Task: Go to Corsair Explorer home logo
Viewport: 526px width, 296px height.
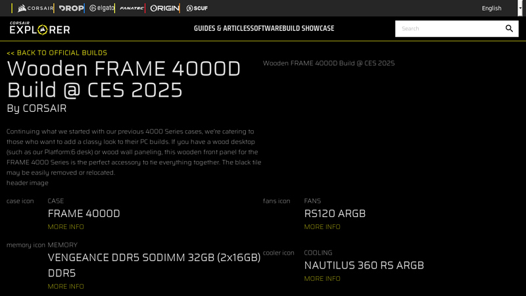Action: click(39, 28)
